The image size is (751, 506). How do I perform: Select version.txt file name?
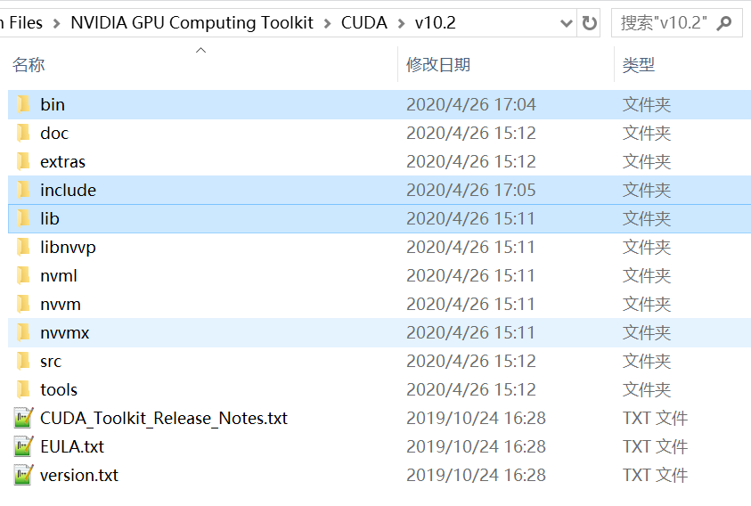pos(79,476)
